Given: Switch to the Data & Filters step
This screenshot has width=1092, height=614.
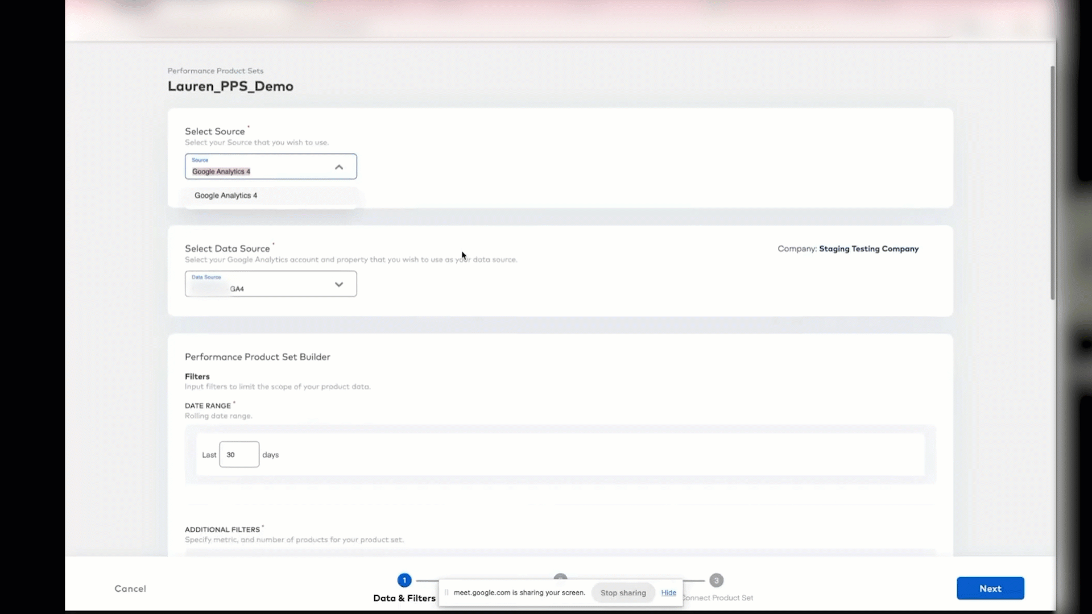Looking at the screenshot, I should (404, 598).
